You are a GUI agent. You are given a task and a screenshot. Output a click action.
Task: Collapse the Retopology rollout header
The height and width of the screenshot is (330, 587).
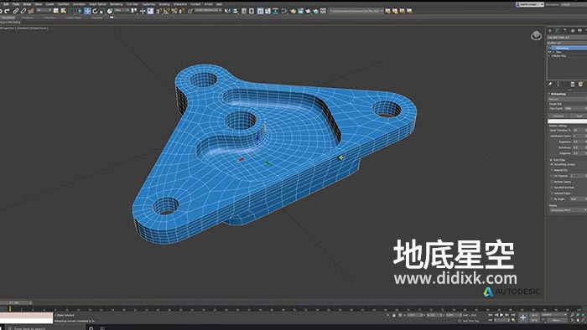click(x=567, y=94)
